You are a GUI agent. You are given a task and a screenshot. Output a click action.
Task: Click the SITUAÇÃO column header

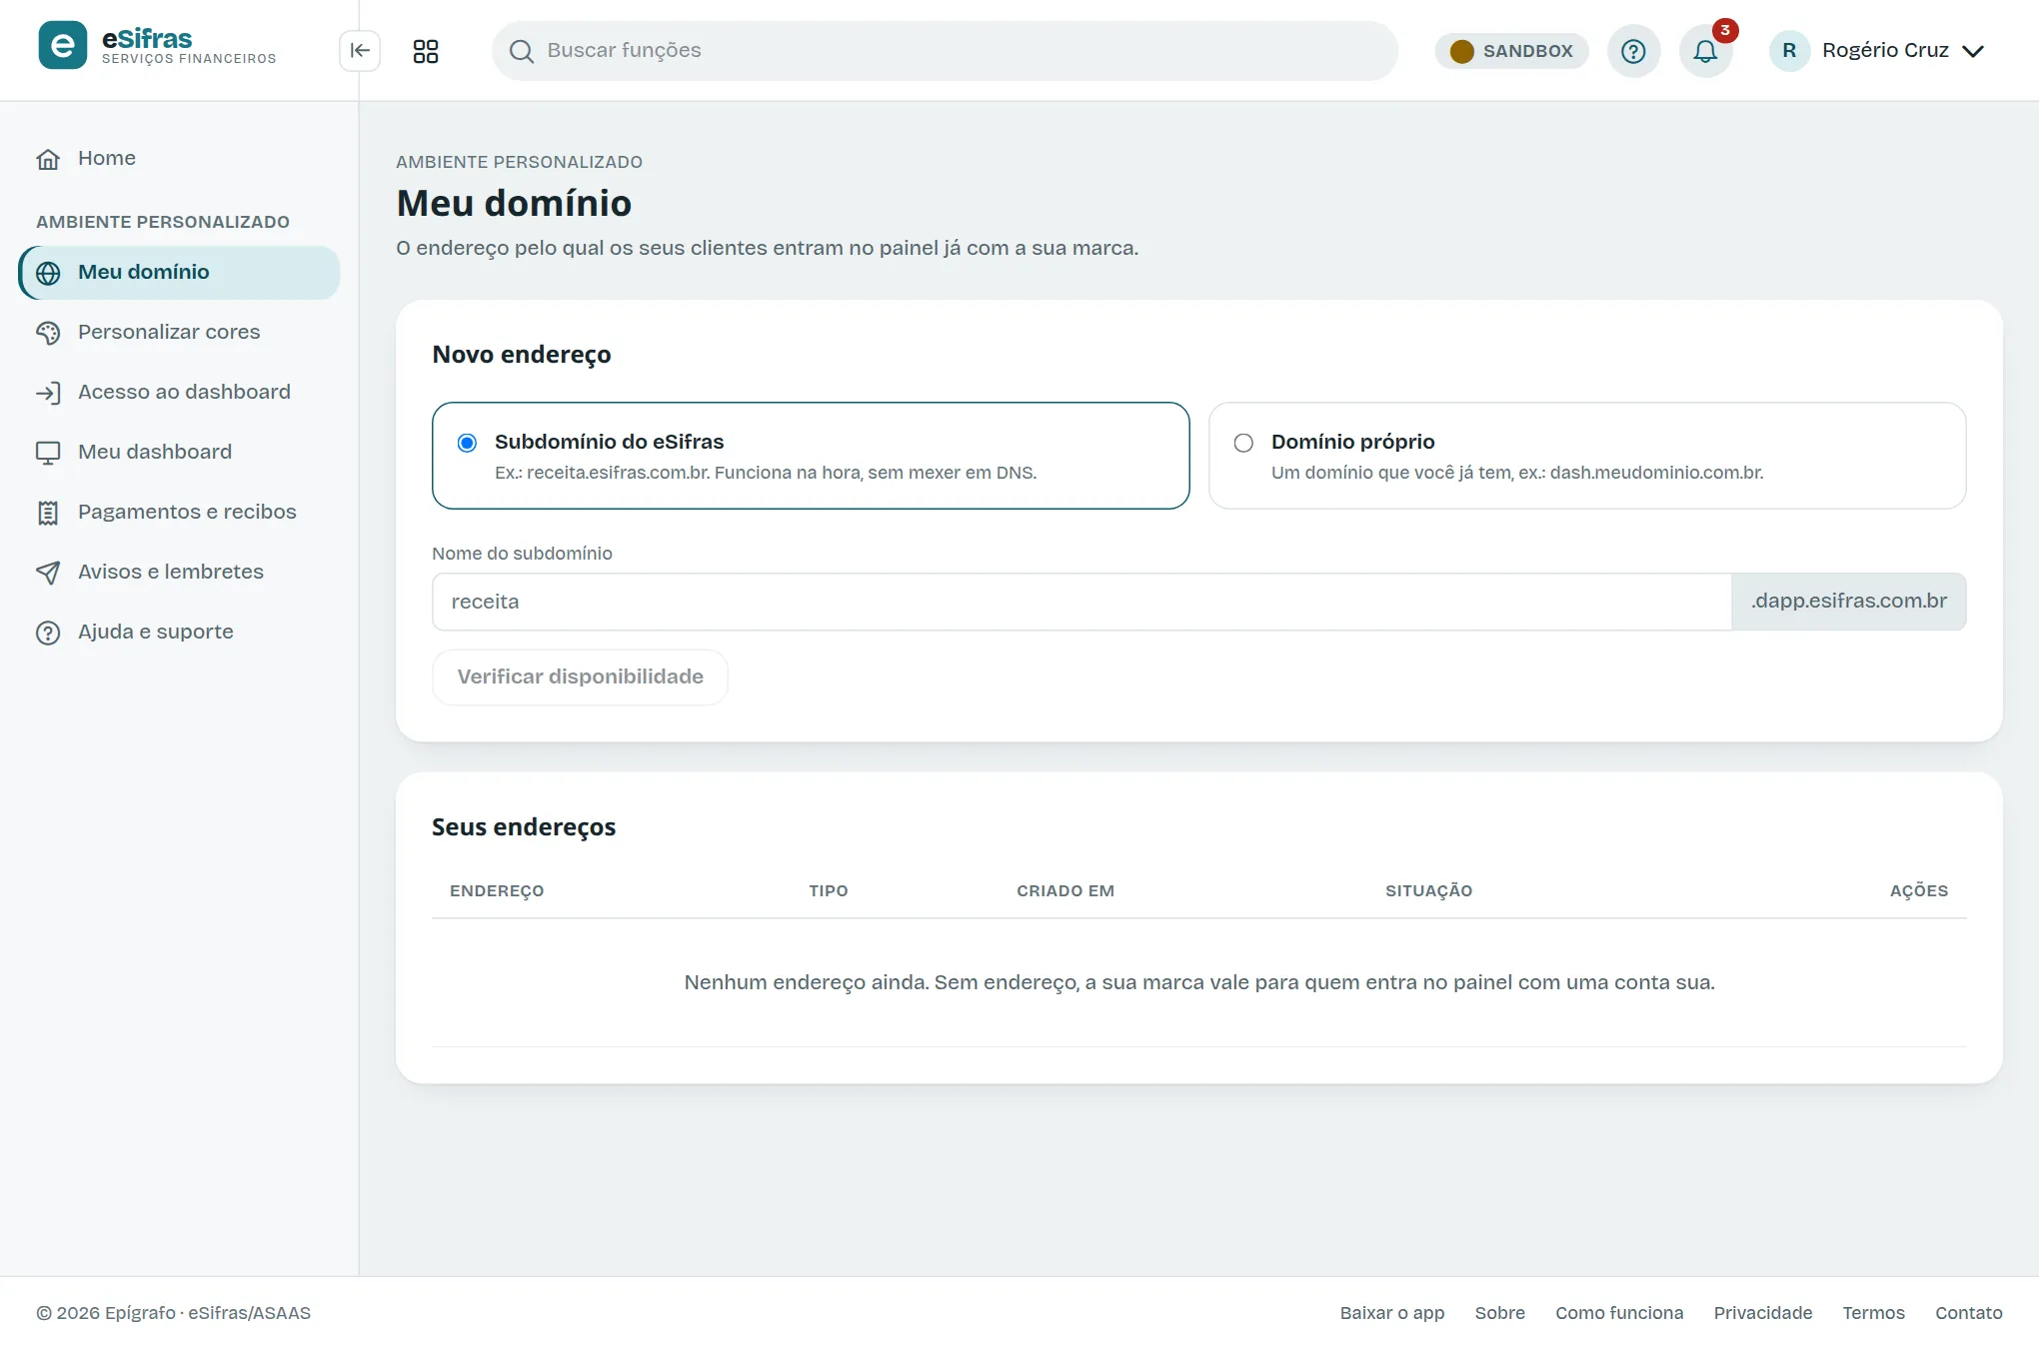point(1428,891)
